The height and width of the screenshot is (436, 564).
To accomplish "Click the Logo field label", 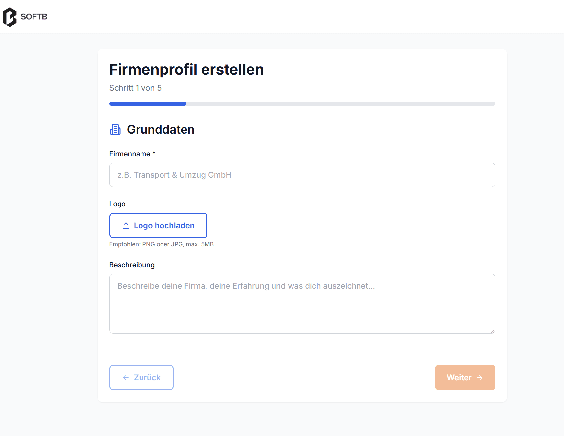I will click(117, 204).
